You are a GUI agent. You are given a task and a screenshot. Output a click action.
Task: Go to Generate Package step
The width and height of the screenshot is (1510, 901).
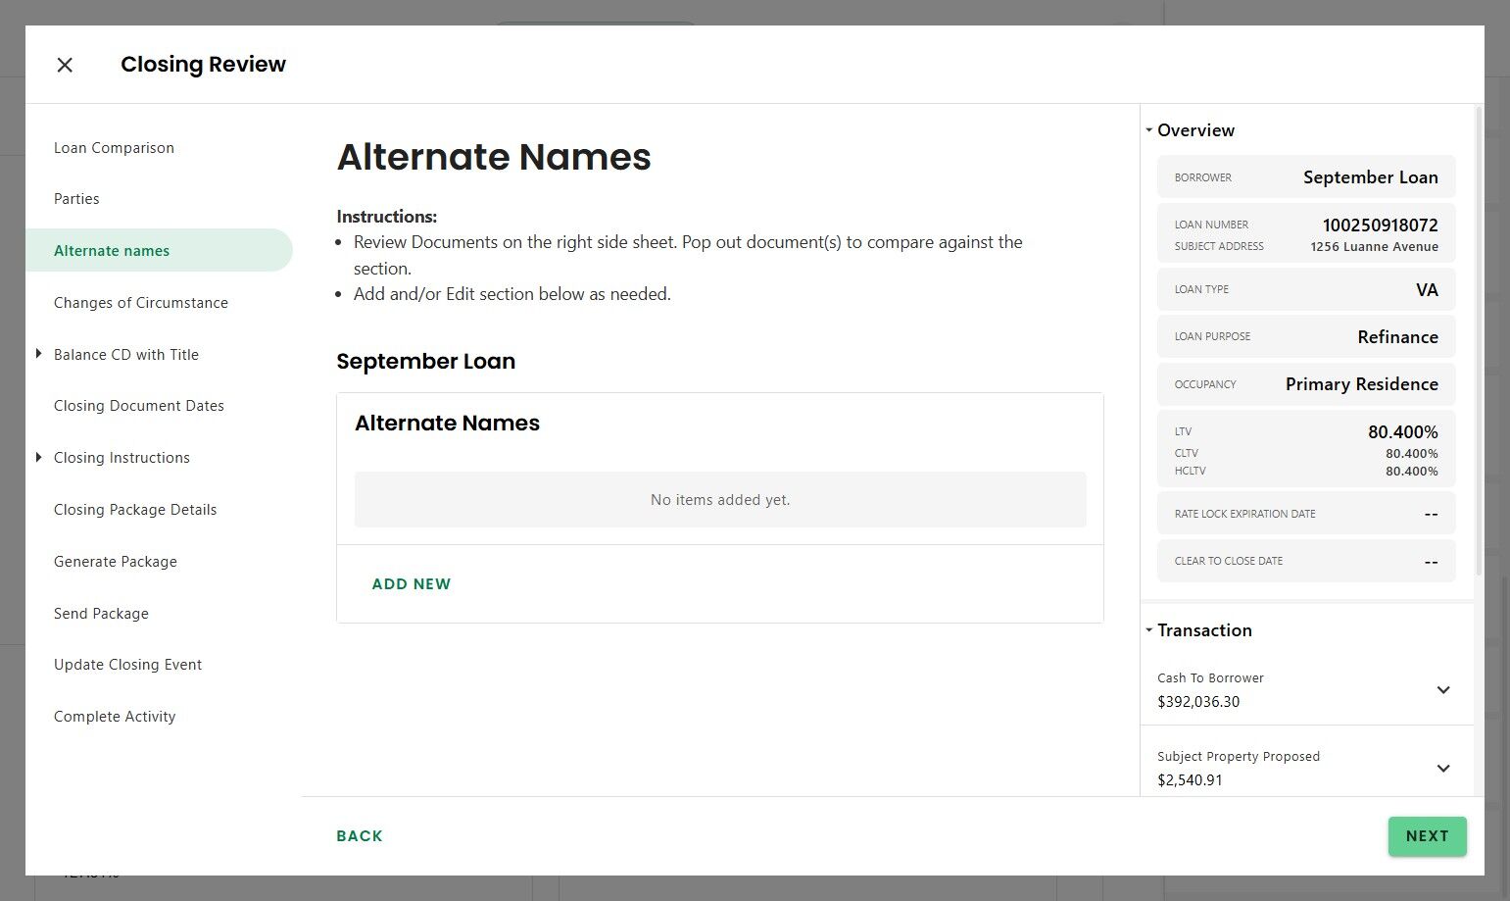[x=116, y=562]
